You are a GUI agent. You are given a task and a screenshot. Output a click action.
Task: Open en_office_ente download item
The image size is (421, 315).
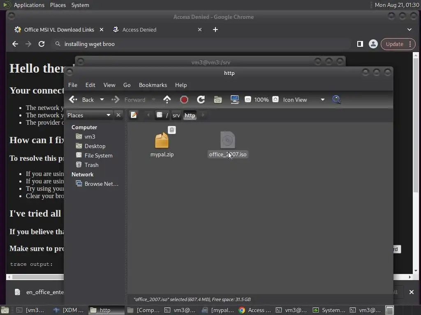(39, 292)
